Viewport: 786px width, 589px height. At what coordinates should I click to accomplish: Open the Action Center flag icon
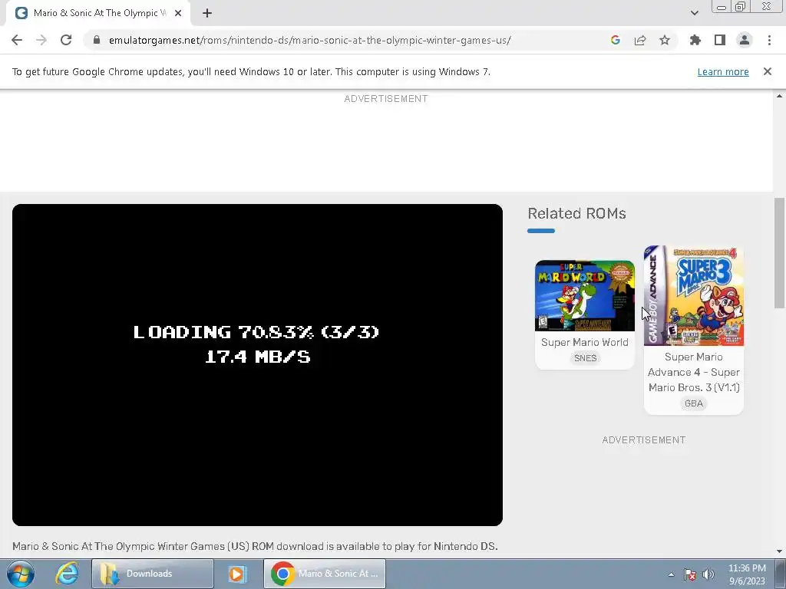(690, 574)
